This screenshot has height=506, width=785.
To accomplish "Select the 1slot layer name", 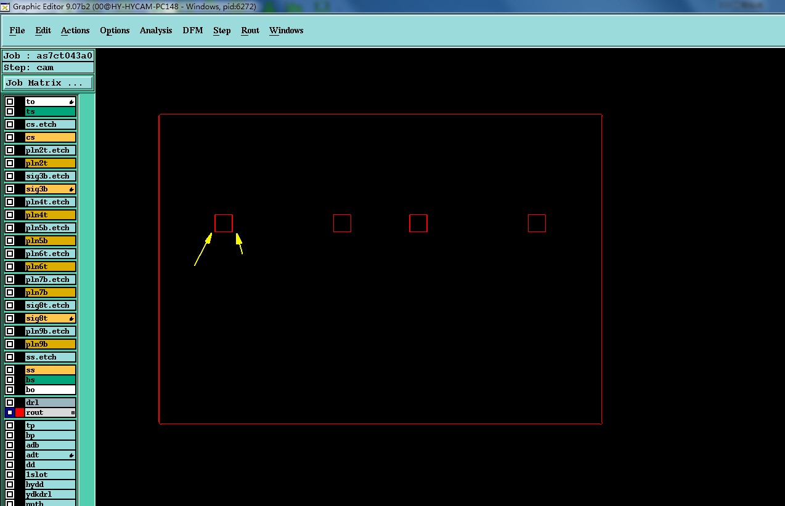I will [x=51, y=475].
